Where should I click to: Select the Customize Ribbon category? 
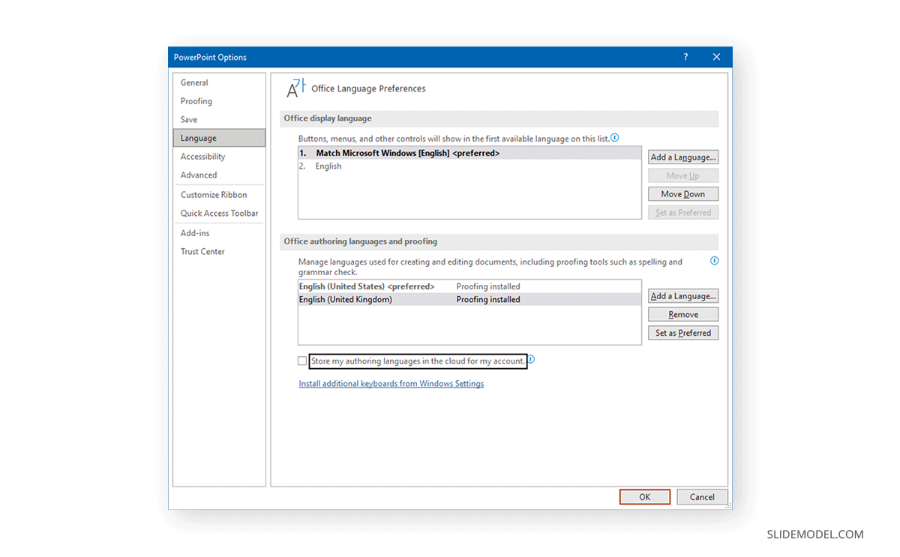tap(214, 194)
